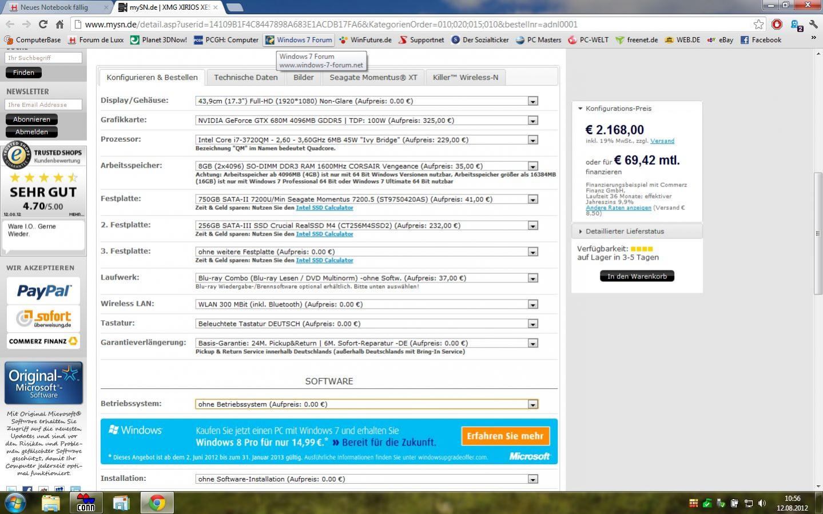Open the 2. Festplatte Crucial SSD dropdown
Viewport: 823px width, 514px height.
(367, 225)
